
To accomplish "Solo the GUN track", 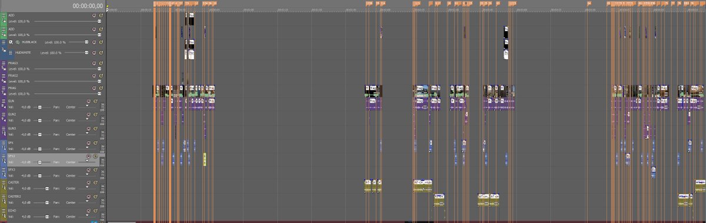I will 95,101.
